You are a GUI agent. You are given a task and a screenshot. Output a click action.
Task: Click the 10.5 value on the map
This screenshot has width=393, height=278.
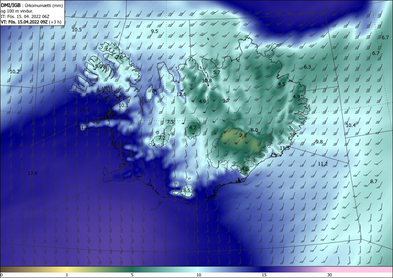point(77,30)
